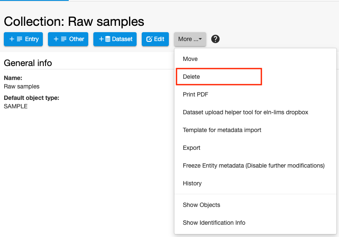This screenshot has height=237, width=339.
Task: Click the Name value Raw samples
Action: click(x=22, y=86)
